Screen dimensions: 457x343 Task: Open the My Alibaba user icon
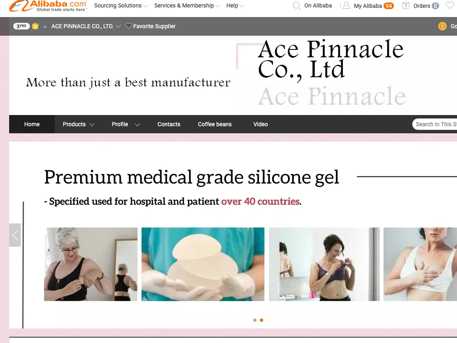click(346, 5)
